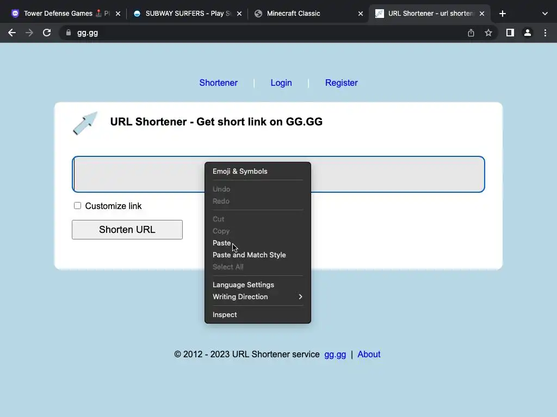Open the gg.gg footer link
This screenshot has width=557, height=417.
335,354
